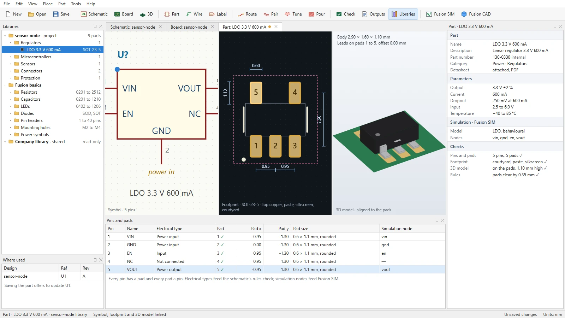This screenshot has width=565, height=318.
Task: Collapse the Fusion basics library node
Action: click(5, 85)
